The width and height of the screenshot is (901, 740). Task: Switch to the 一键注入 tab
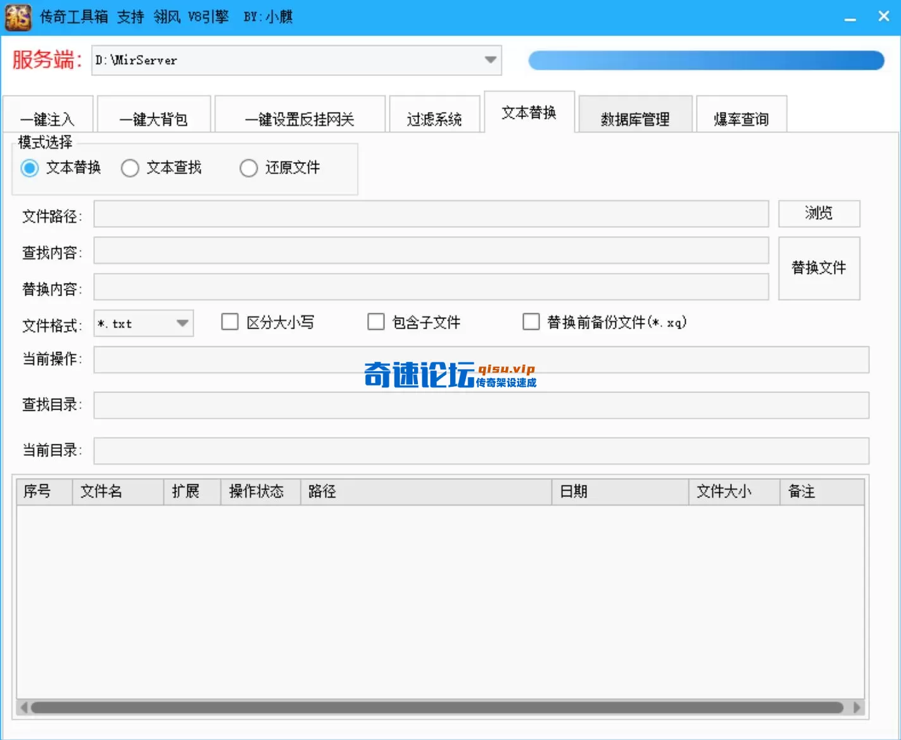pos(47,118)
